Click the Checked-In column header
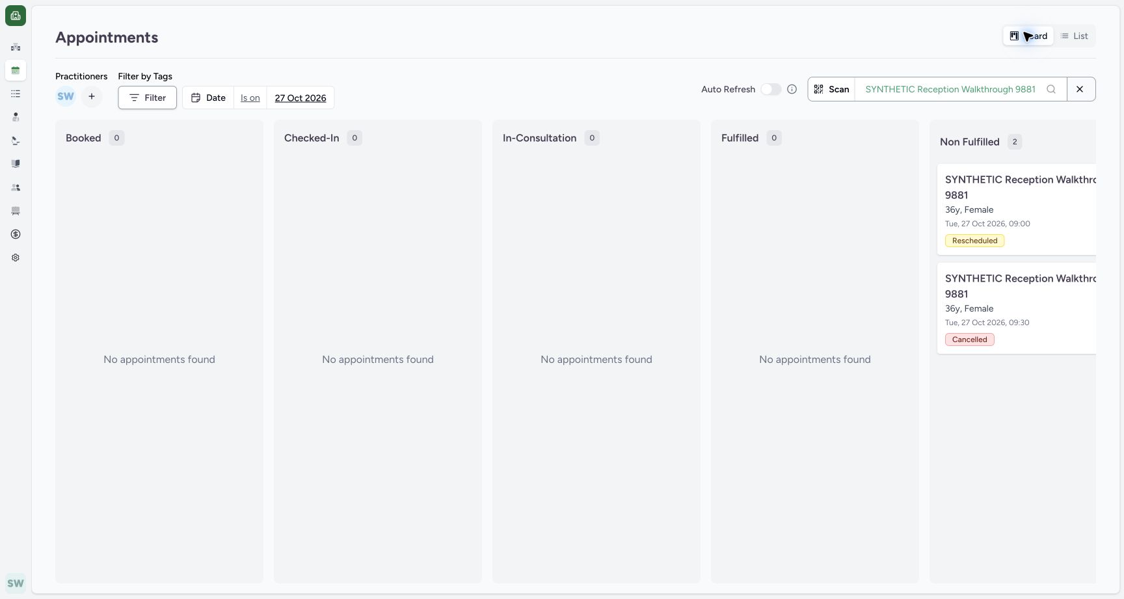The height and width of the screenshot is (599, 1124). 312,138
